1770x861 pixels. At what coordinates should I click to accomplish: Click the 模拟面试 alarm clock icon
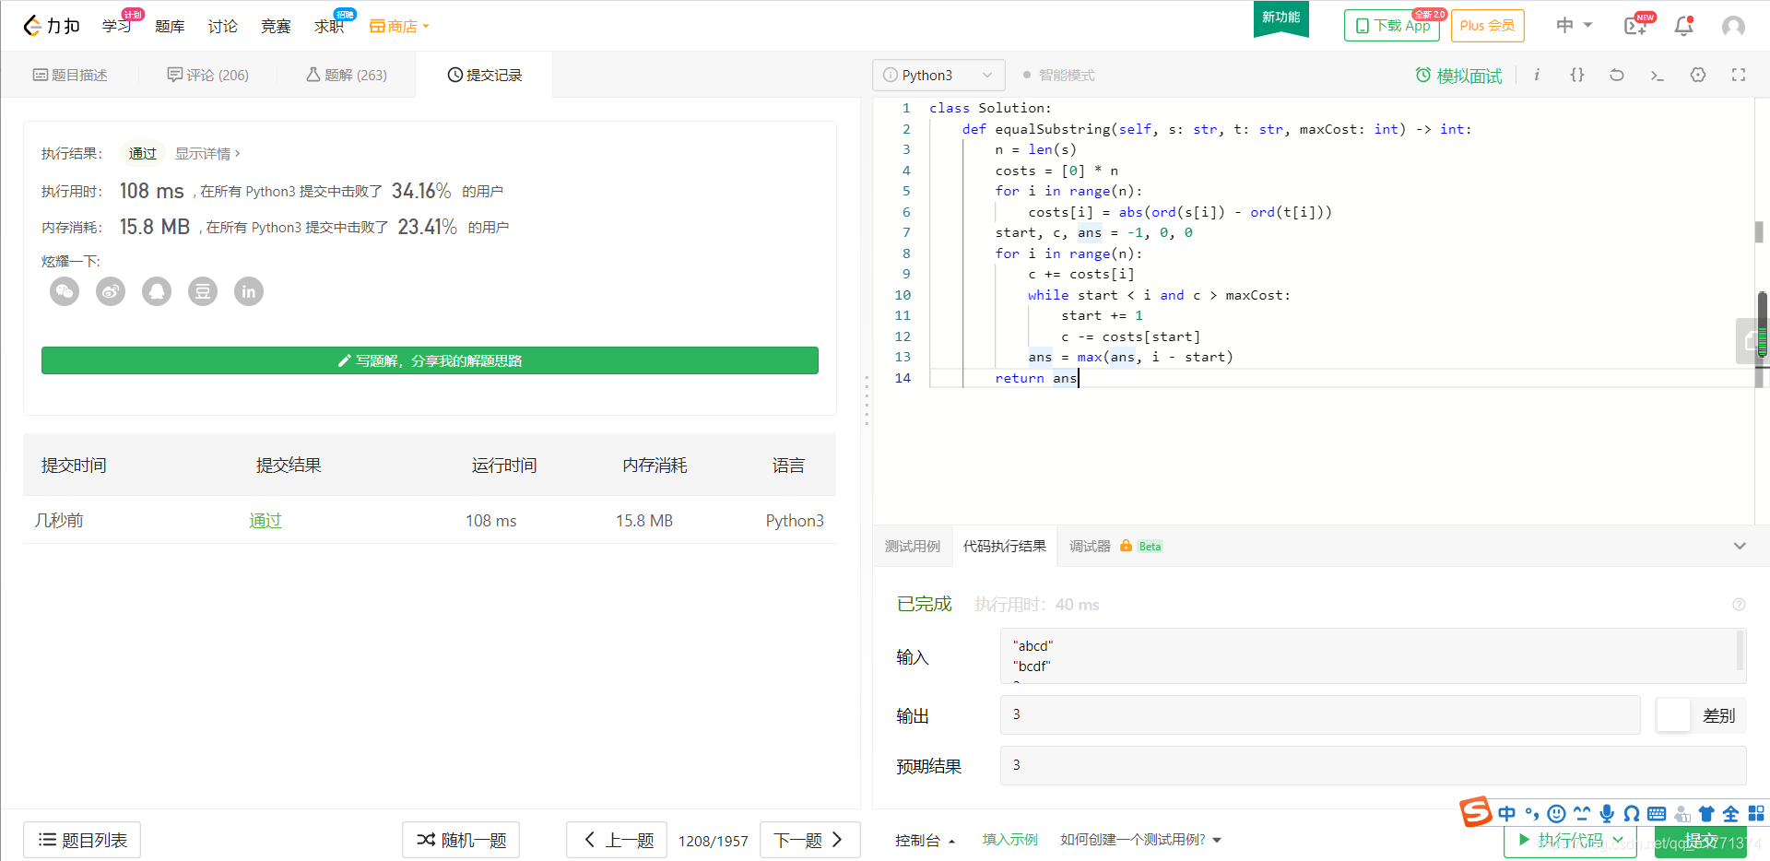coord(1423,75)
